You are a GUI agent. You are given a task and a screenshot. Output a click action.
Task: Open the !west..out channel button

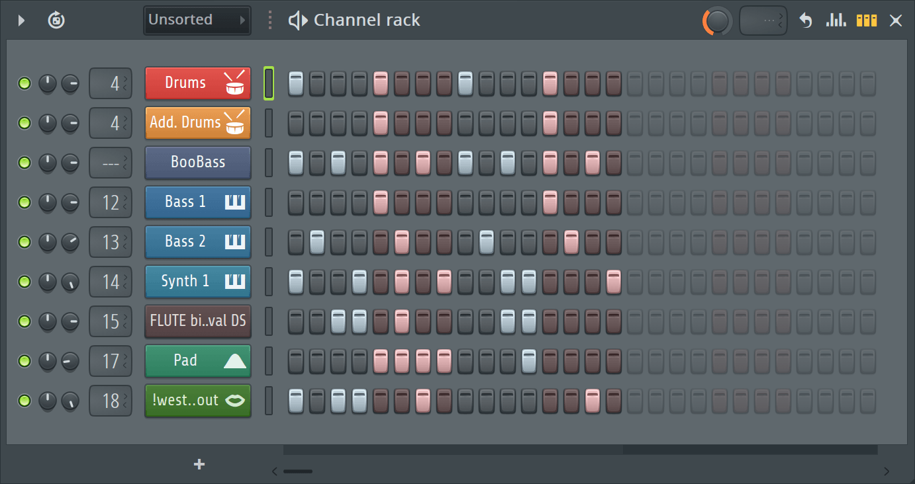pos(198,401)
